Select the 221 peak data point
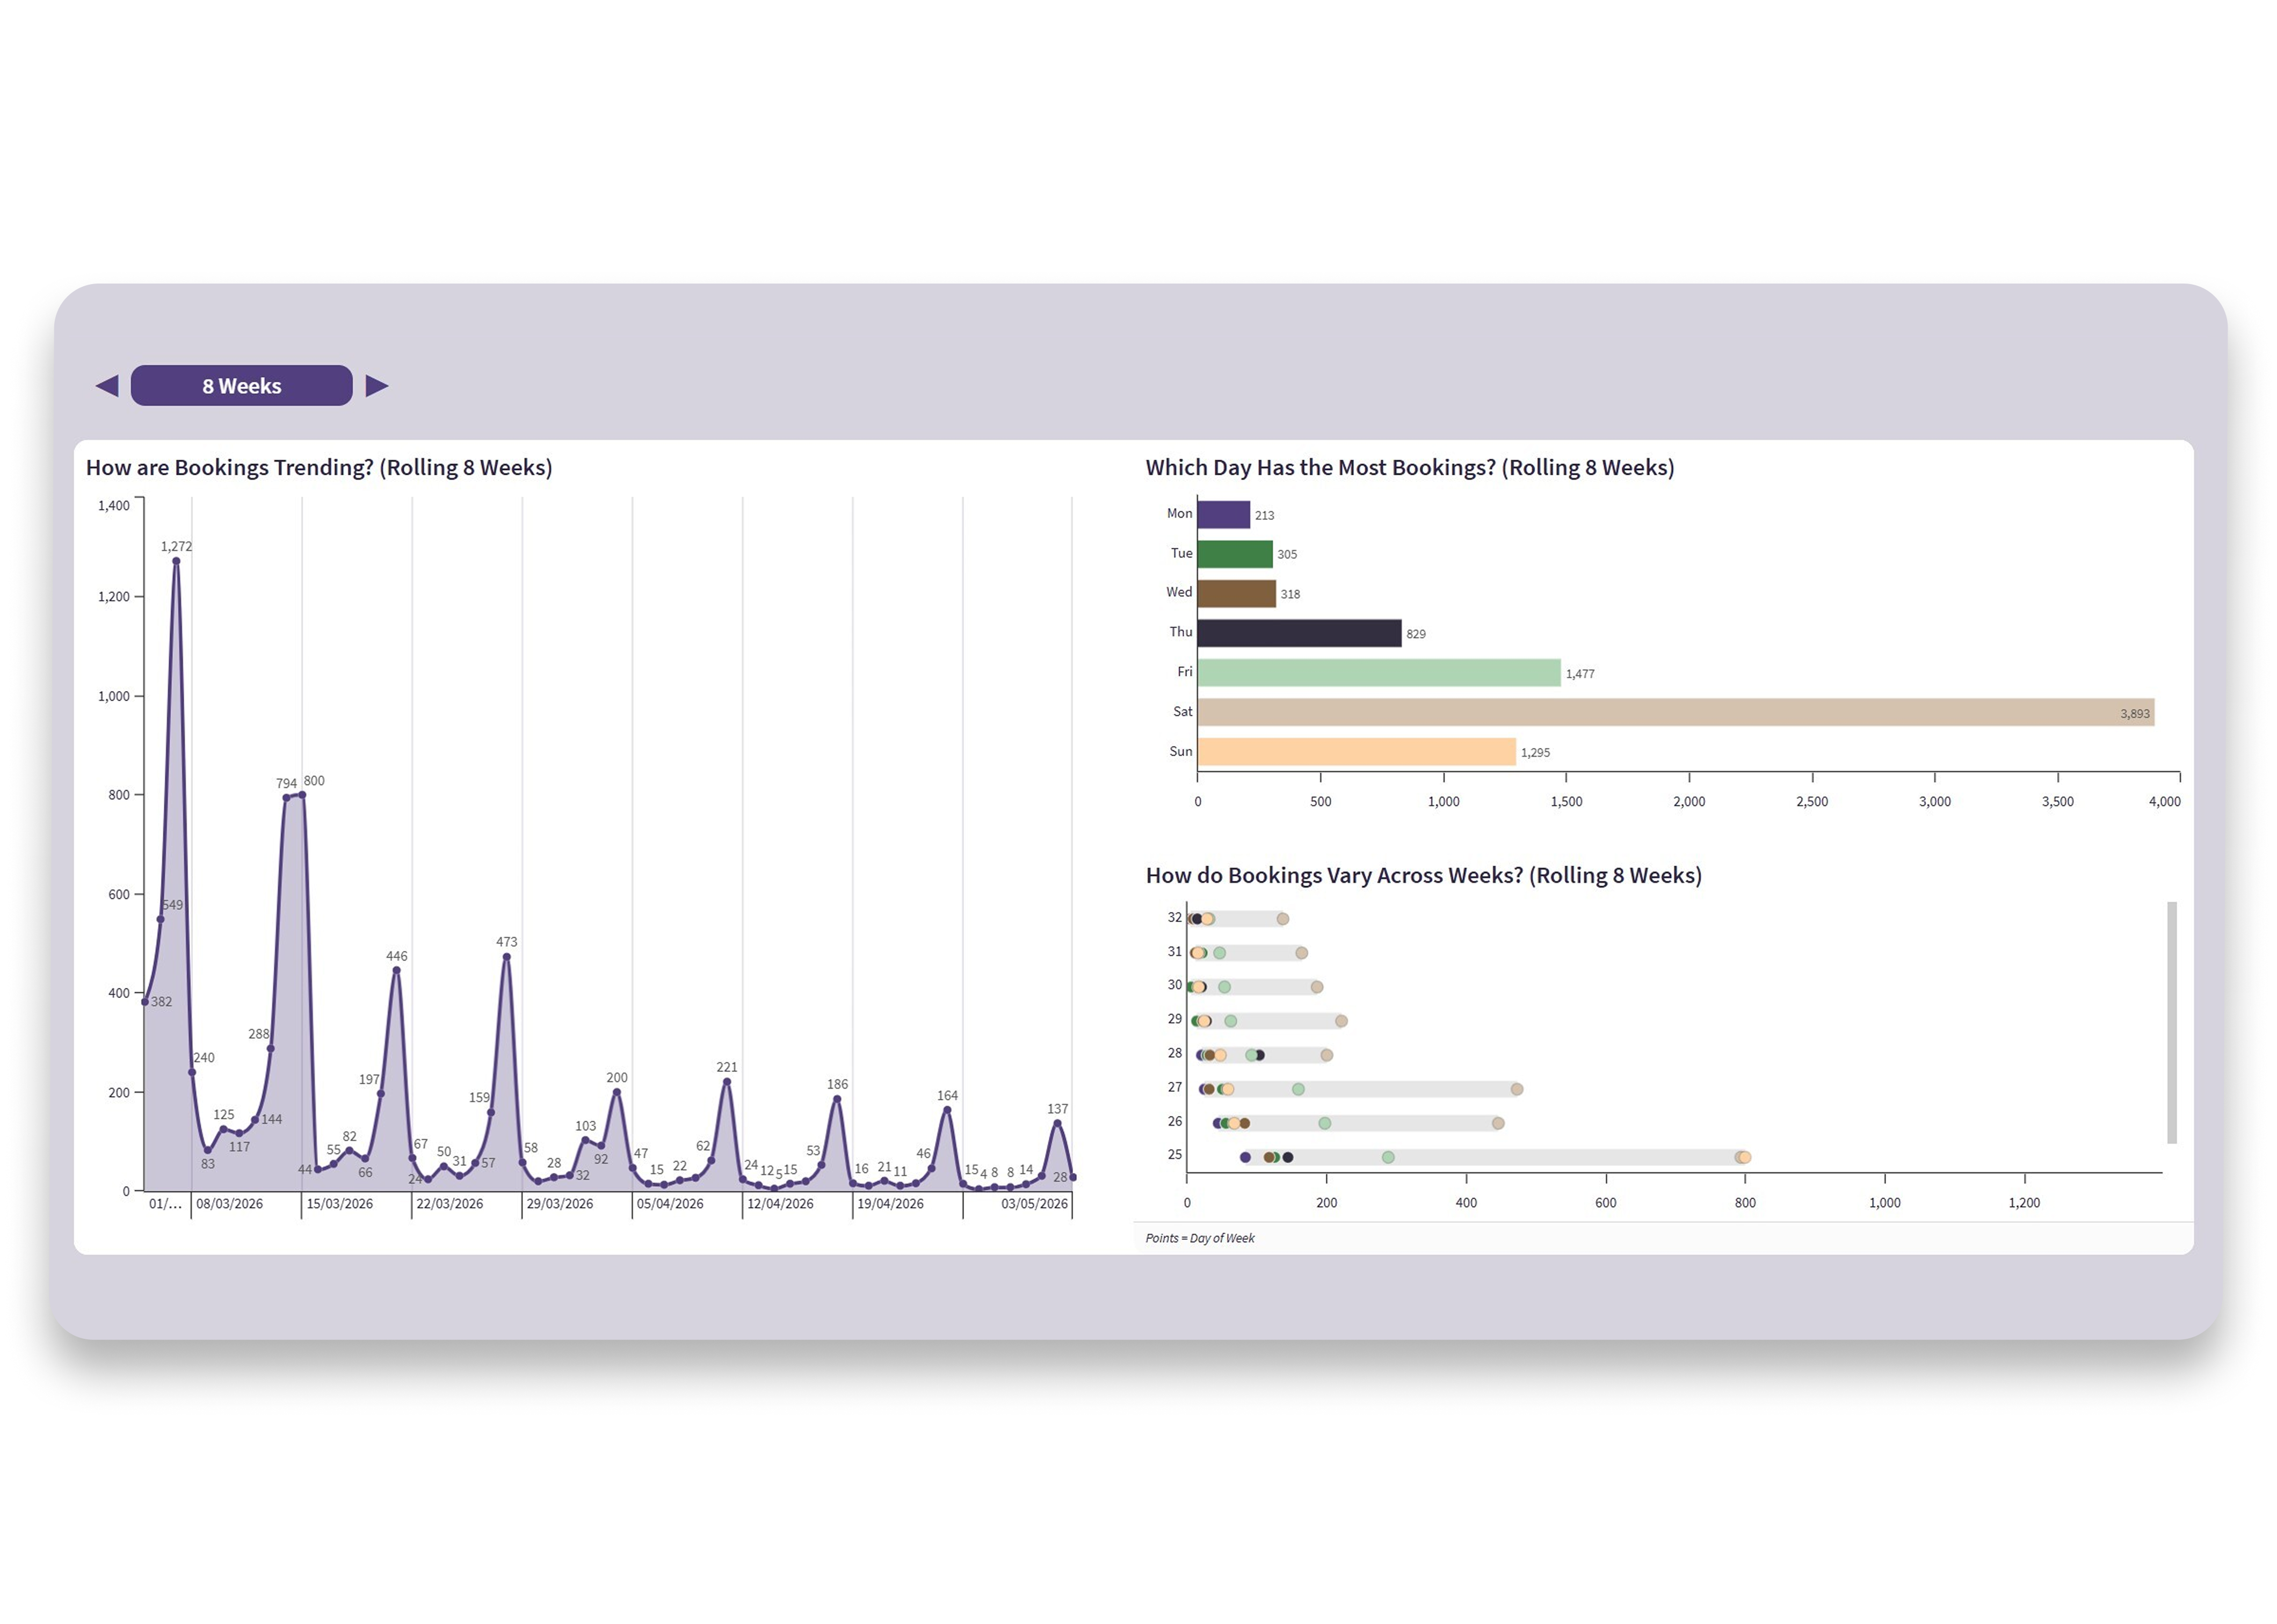2277x1624 pixels. tap(727, 1081)
